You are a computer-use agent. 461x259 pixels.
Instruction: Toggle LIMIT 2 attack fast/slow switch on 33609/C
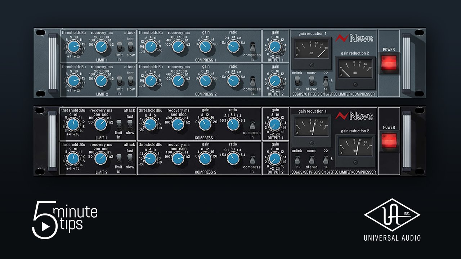(130, 81)
